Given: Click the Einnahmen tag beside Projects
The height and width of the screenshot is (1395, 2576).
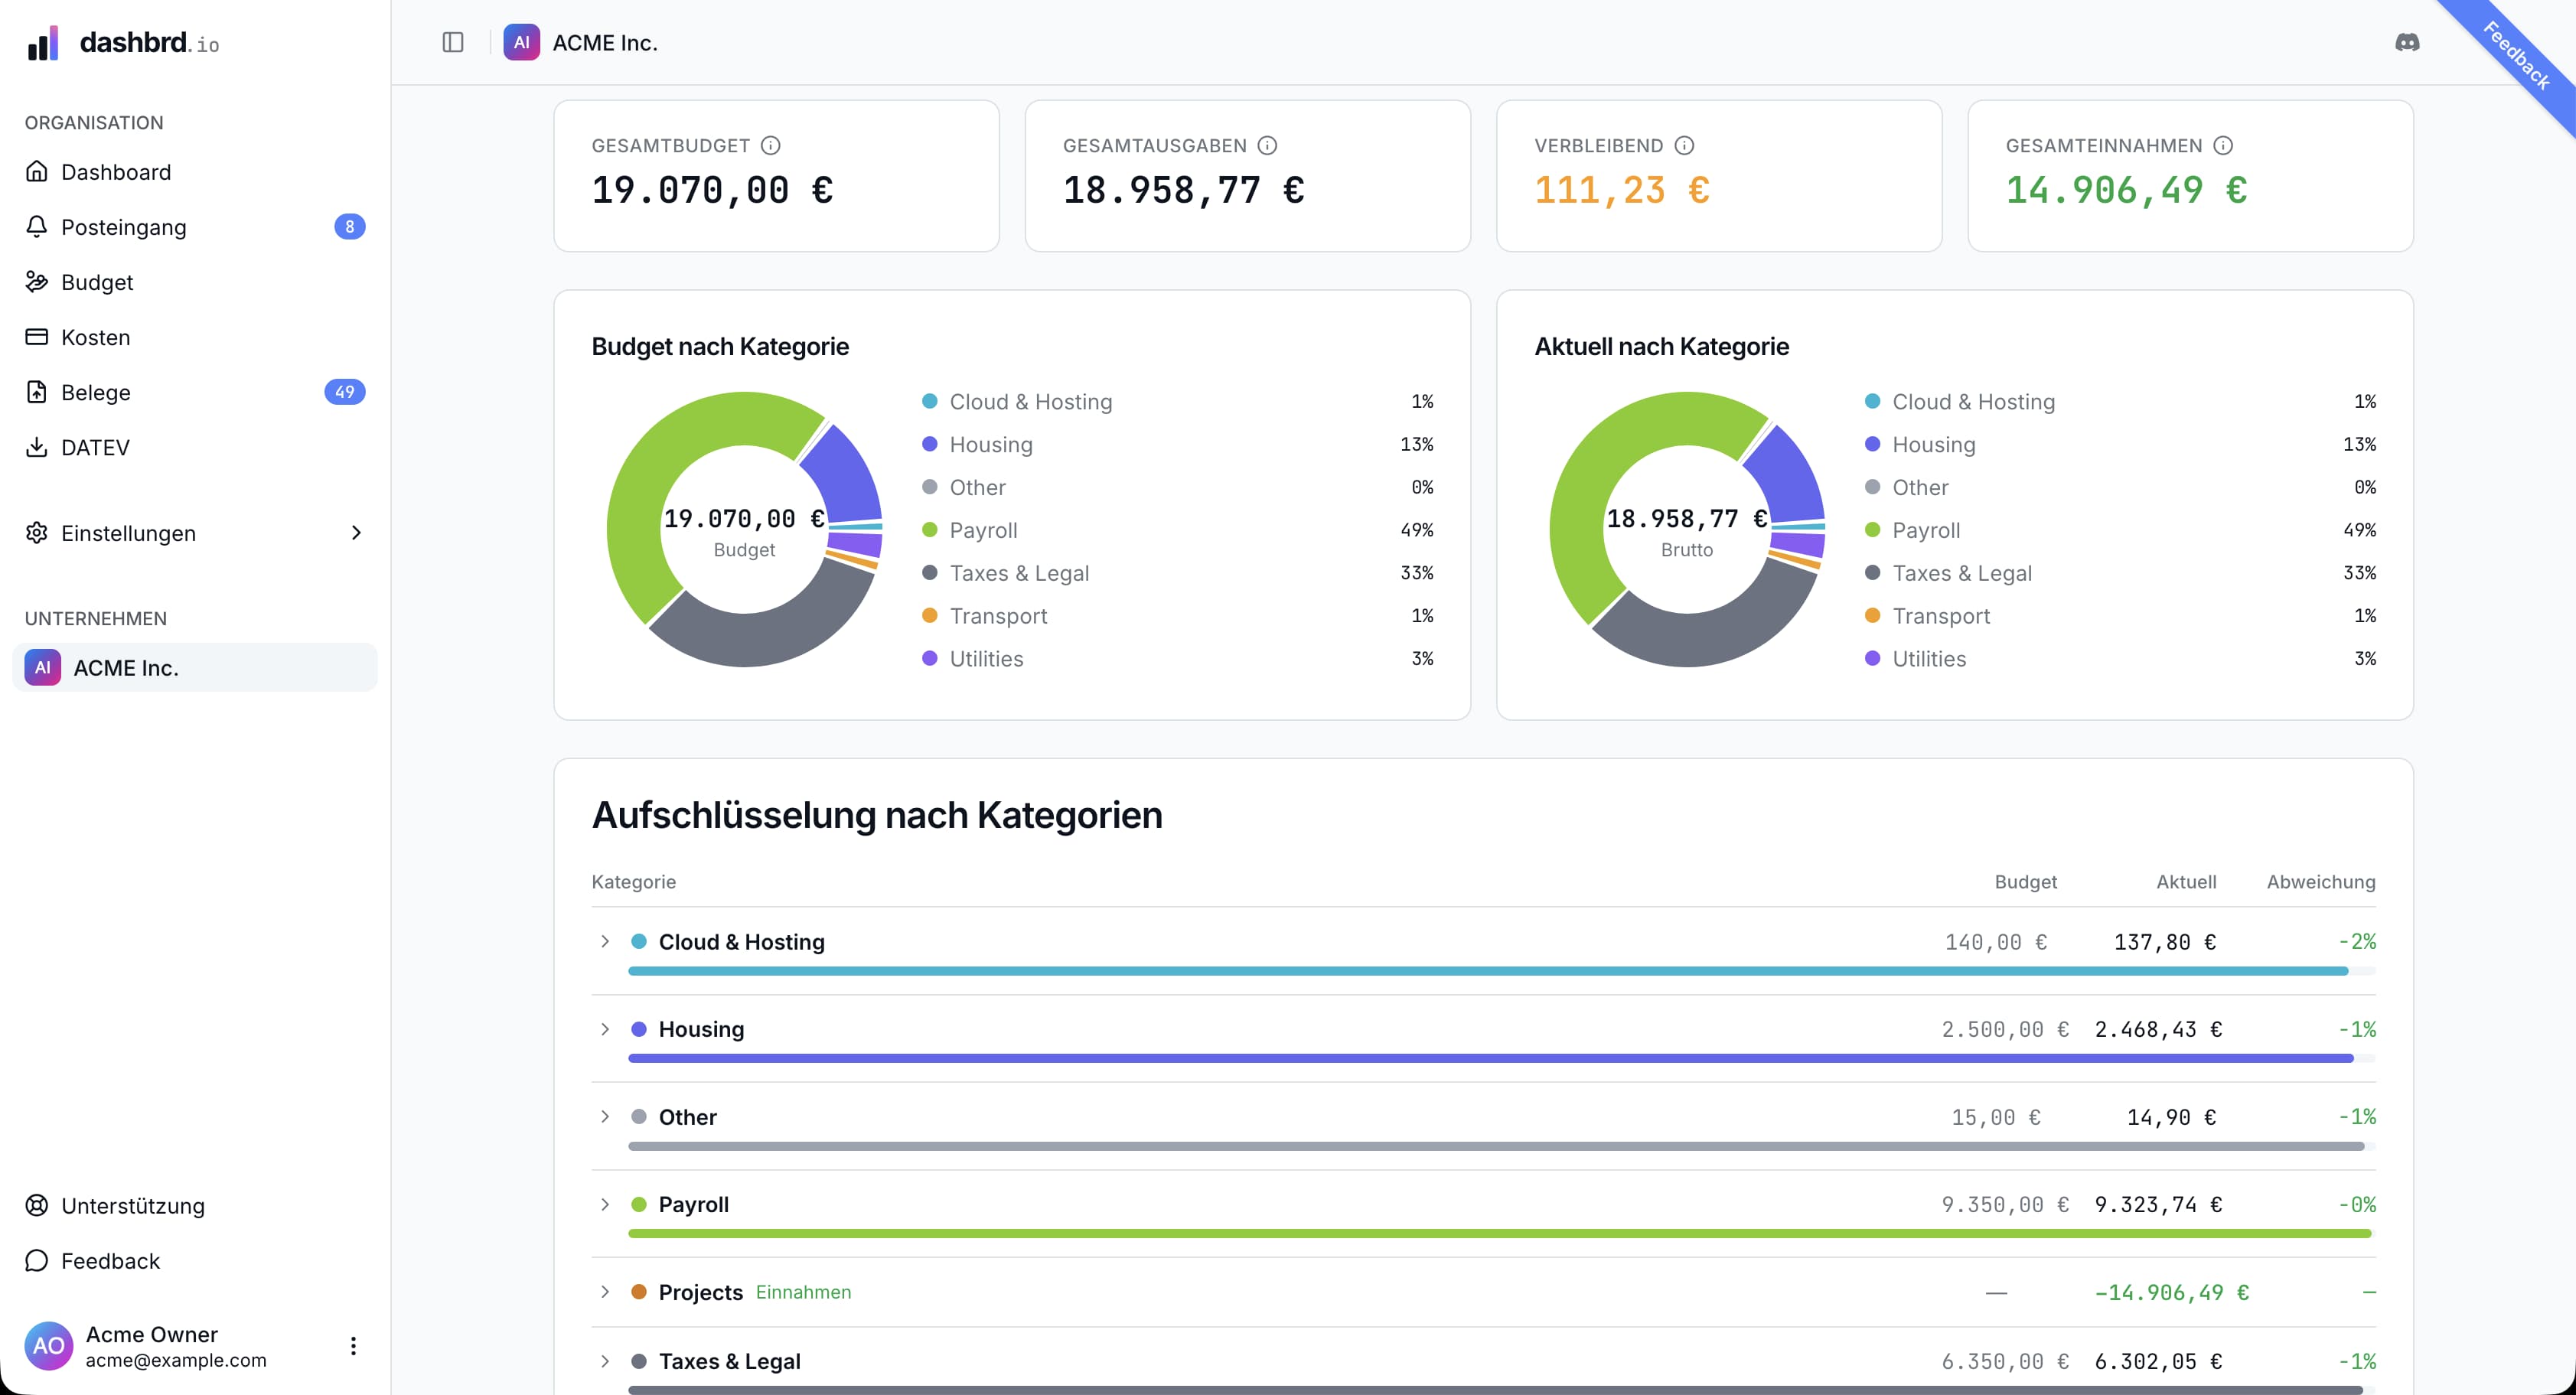Looking at the screenshot, I should pos(803,1292).
